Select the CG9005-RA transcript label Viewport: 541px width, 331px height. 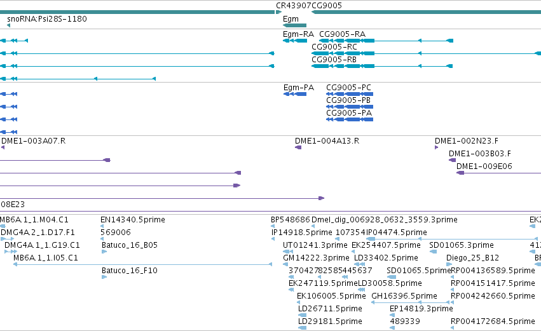(342, 34)
